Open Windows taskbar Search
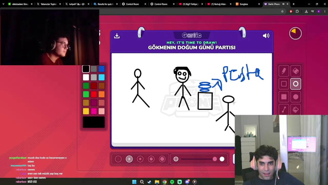This screenshot has width=328, height=185. click(x=142, y=182)
